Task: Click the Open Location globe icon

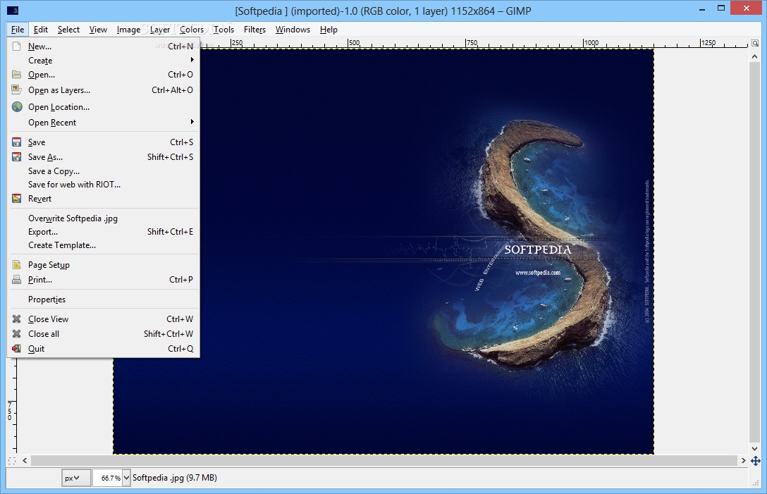Action: point(17,106)
